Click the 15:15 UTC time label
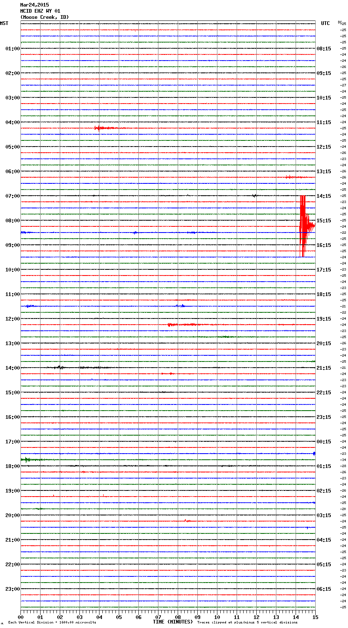 click(324, 221)
